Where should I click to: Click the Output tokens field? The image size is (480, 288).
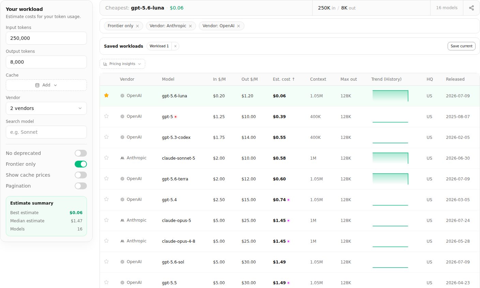pyautogui.click(x=46, y=62)
